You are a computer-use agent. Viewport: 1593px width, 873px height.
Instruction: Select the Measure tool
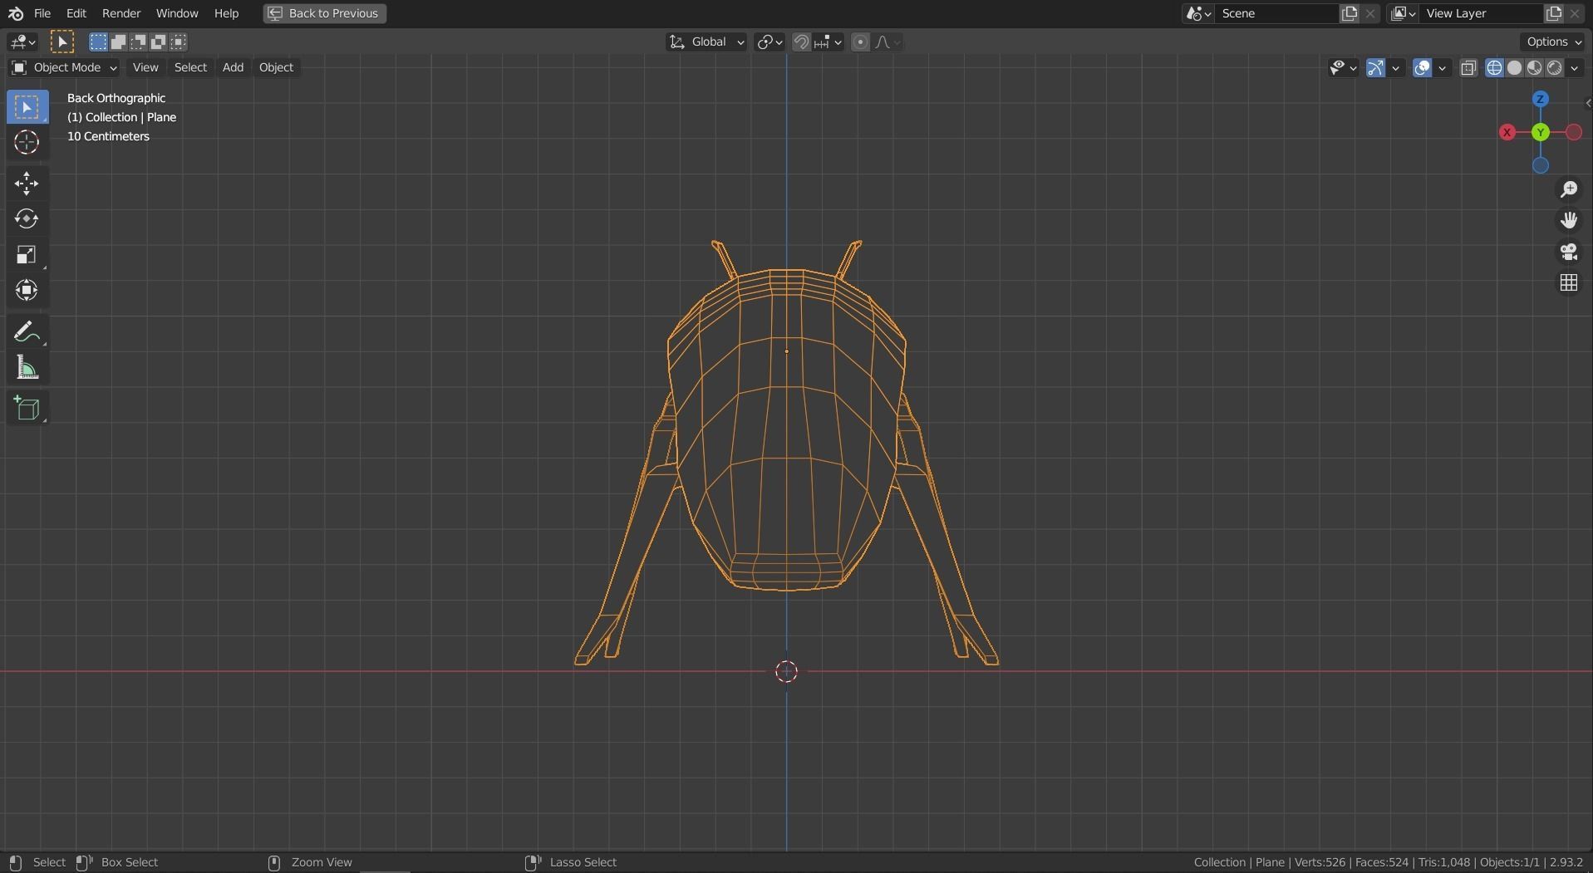27,368
